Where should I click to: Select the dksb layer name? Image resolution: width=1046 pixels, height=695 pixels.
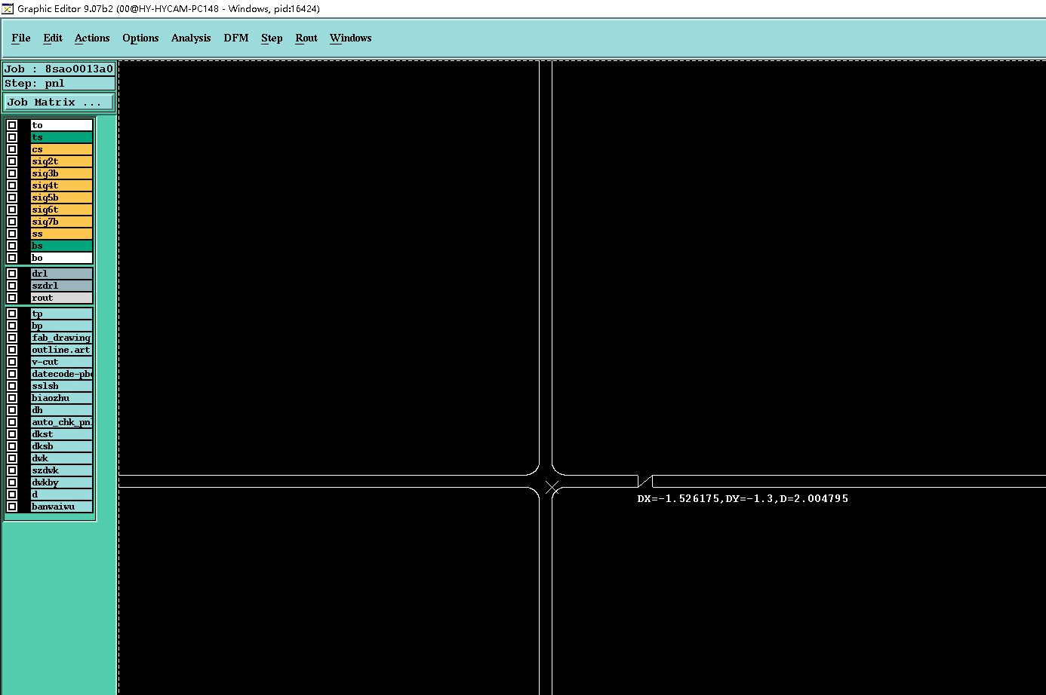[61, 446]
